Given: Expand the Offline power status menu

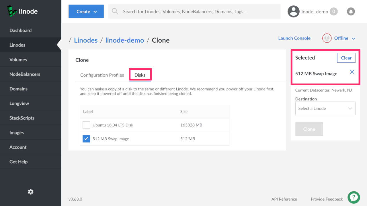Looking at the screenshot, I should pos(345,38).
